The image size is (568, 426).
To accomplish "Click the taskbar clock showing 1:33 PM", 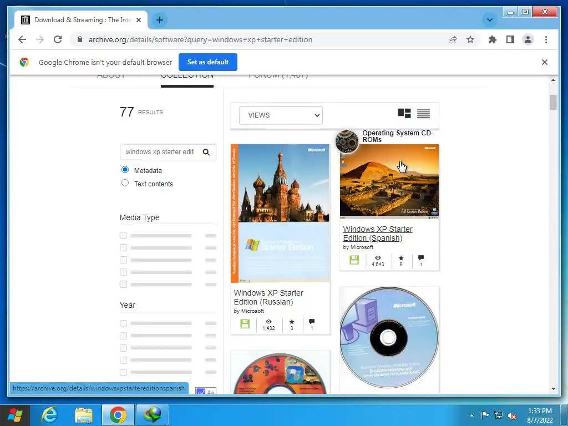I will [x=540, y=415].
